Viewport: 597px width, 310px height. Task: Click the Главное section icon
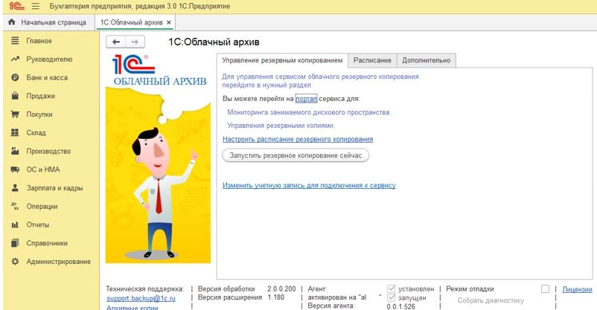pyautogui.click(x=15, y=41)
